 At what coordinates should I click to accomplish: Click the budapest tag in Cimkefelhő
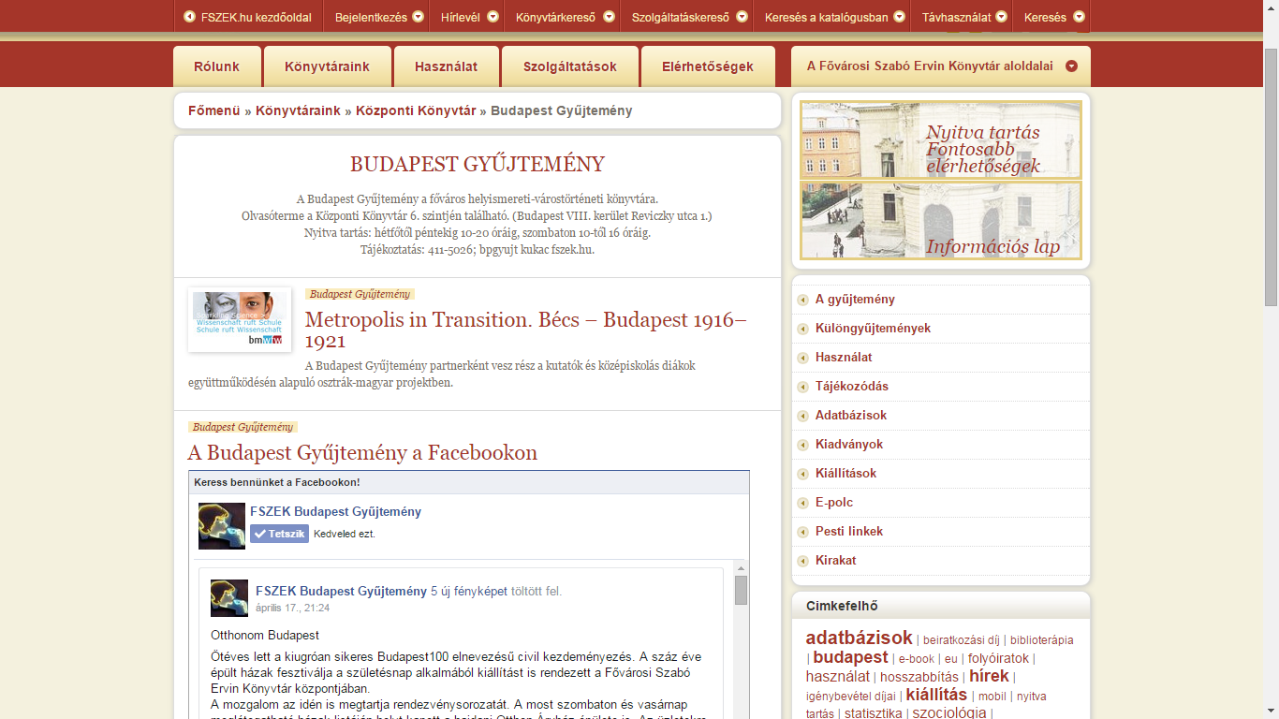850,657
